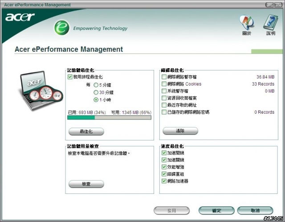Click the 檢查 check button
The image size is (285, 222).
(x=86, y=184)
